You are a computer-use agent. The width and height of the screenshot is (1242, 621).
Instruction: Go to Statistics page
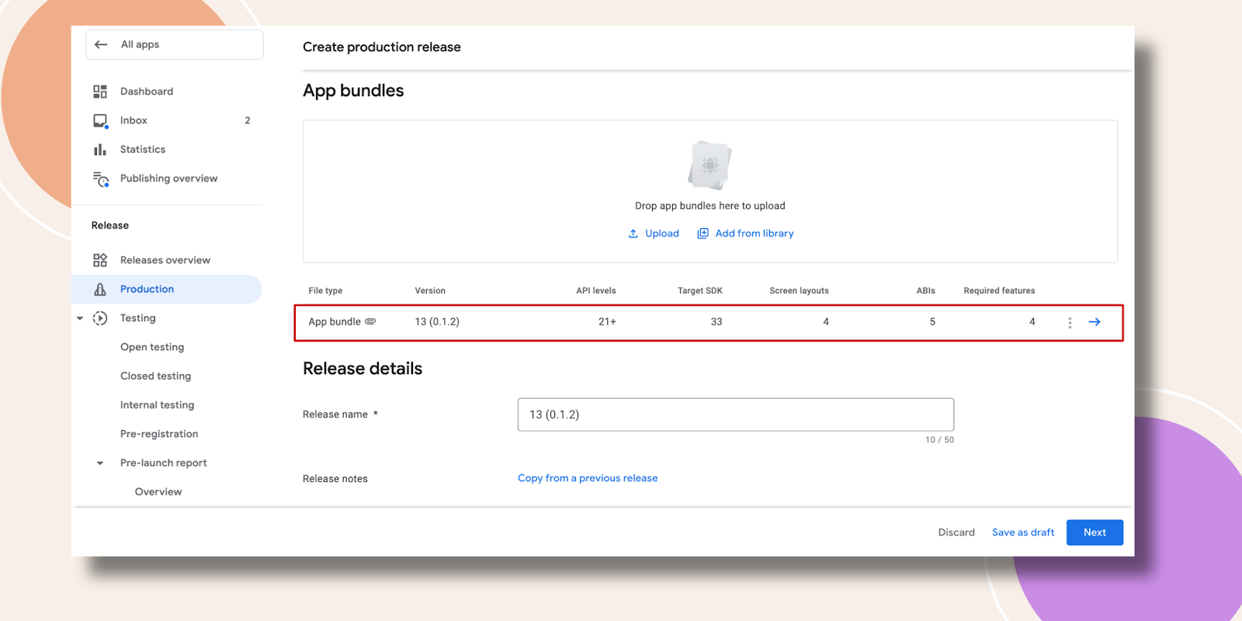[x=143, y=149]
